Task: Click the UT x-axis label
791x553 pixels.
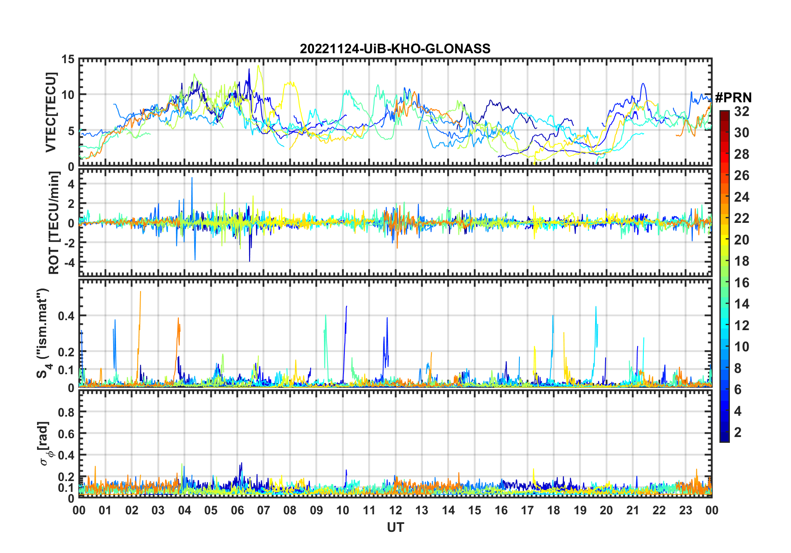Action: pyautogui.click(x=395, y=527)
